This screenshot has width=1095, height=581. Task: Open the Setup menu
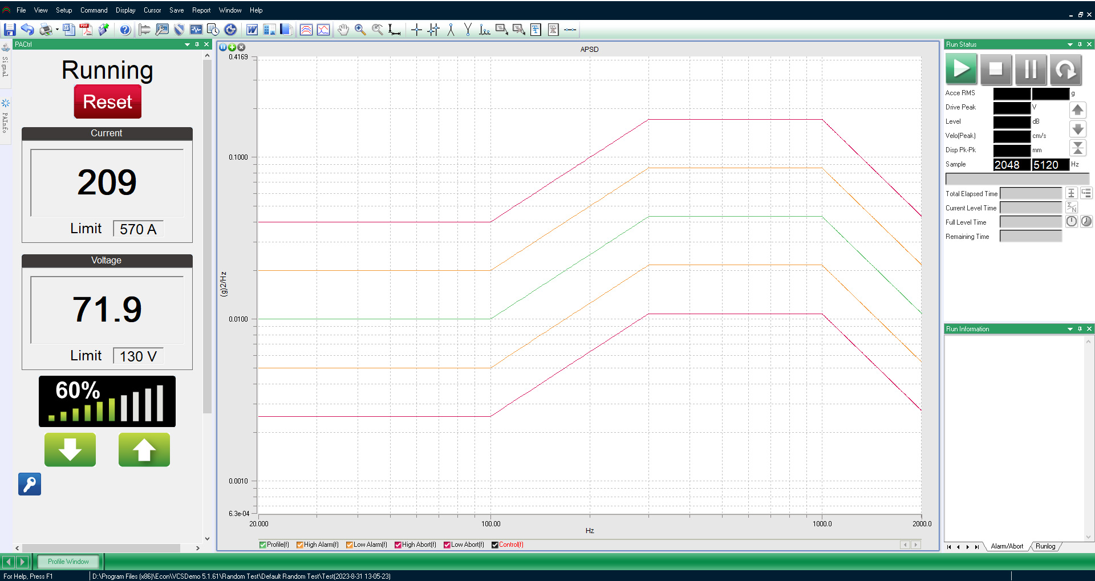64,10
